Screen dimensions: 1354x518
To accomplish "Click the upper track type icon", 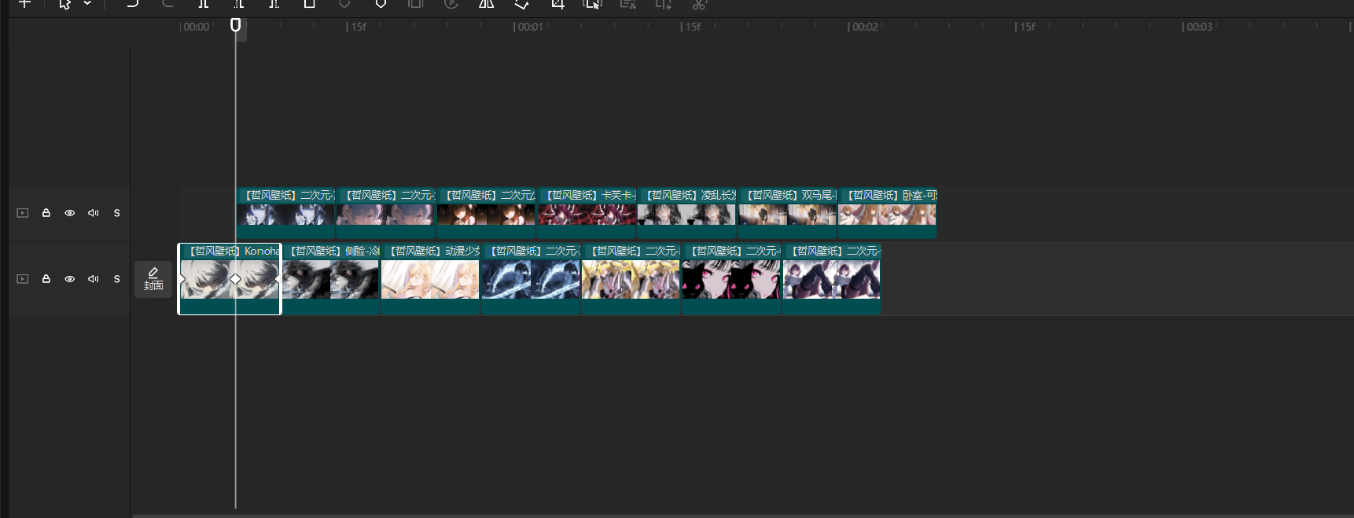I will tap(23, 213).
